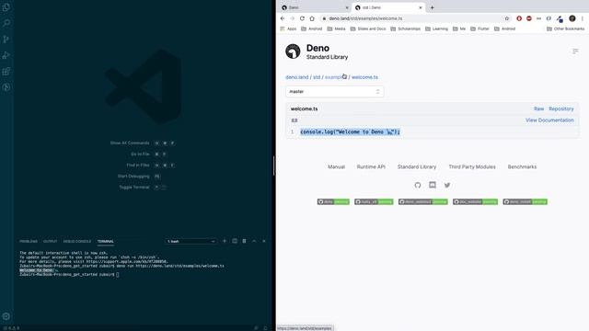
Task: Follow the welcome.ts breadcrumb link
Action: point(364,77)
